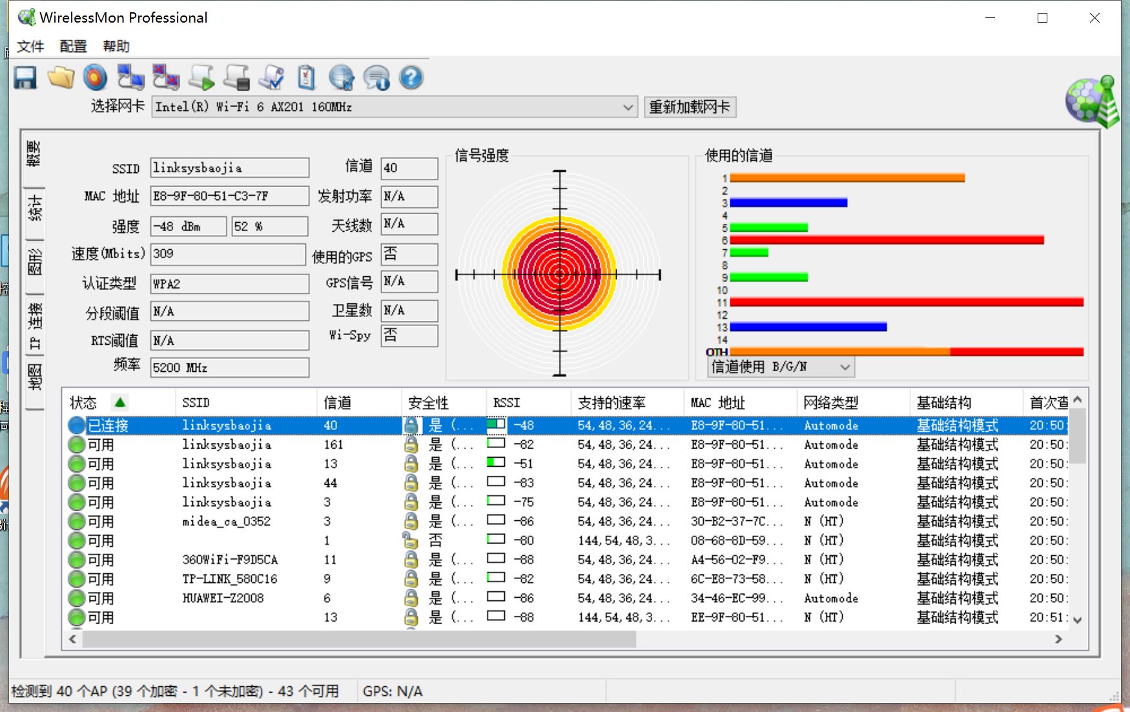This screenshot has width=1130, height=712.
Task: Click the target bullseye toolbar icon
Action: (96, 78)
